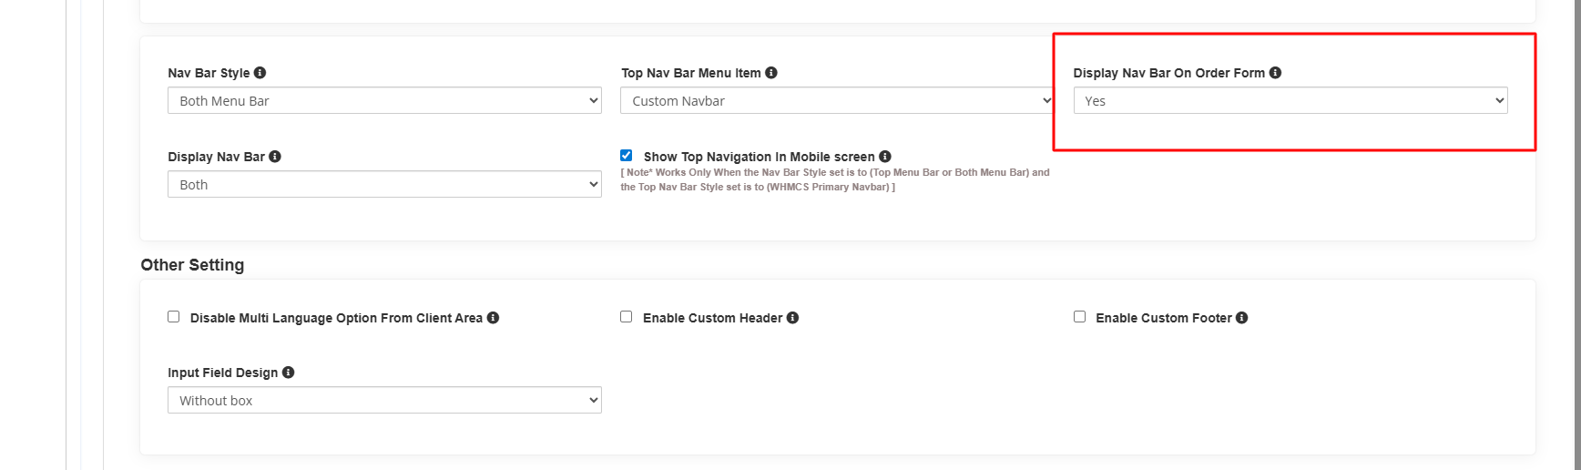
Task: Check the Enable Custom Footer checkbox
Action: (x=1079, y=317)
